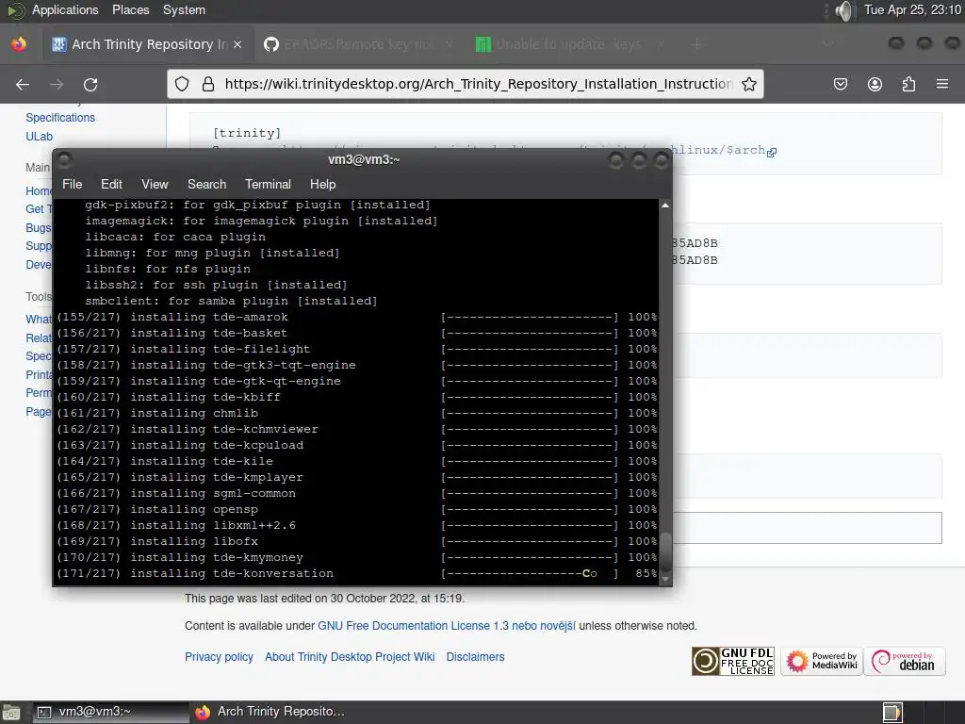
Task: Select the Arch Trinity Firefox taskbar button
Action: click(270, 713)
